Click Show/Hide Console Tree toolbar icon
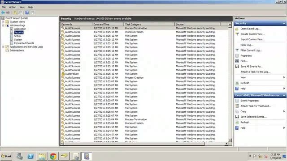287x161 pixels. (x=21, y=13)
